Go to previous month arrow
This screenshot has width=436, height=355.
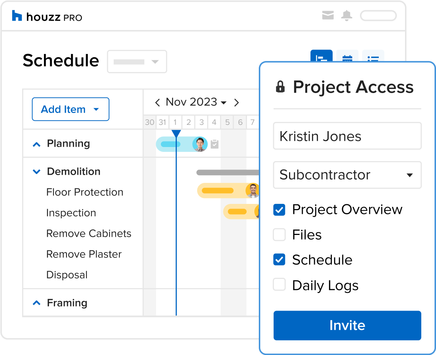tap(157, 102)
